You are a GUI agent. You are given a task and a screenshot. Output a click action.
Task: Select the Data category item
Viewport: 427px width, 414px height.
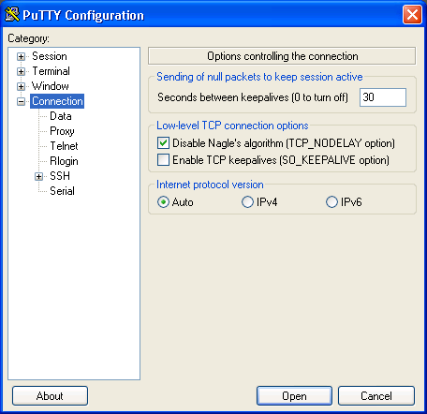pos(61,116)
